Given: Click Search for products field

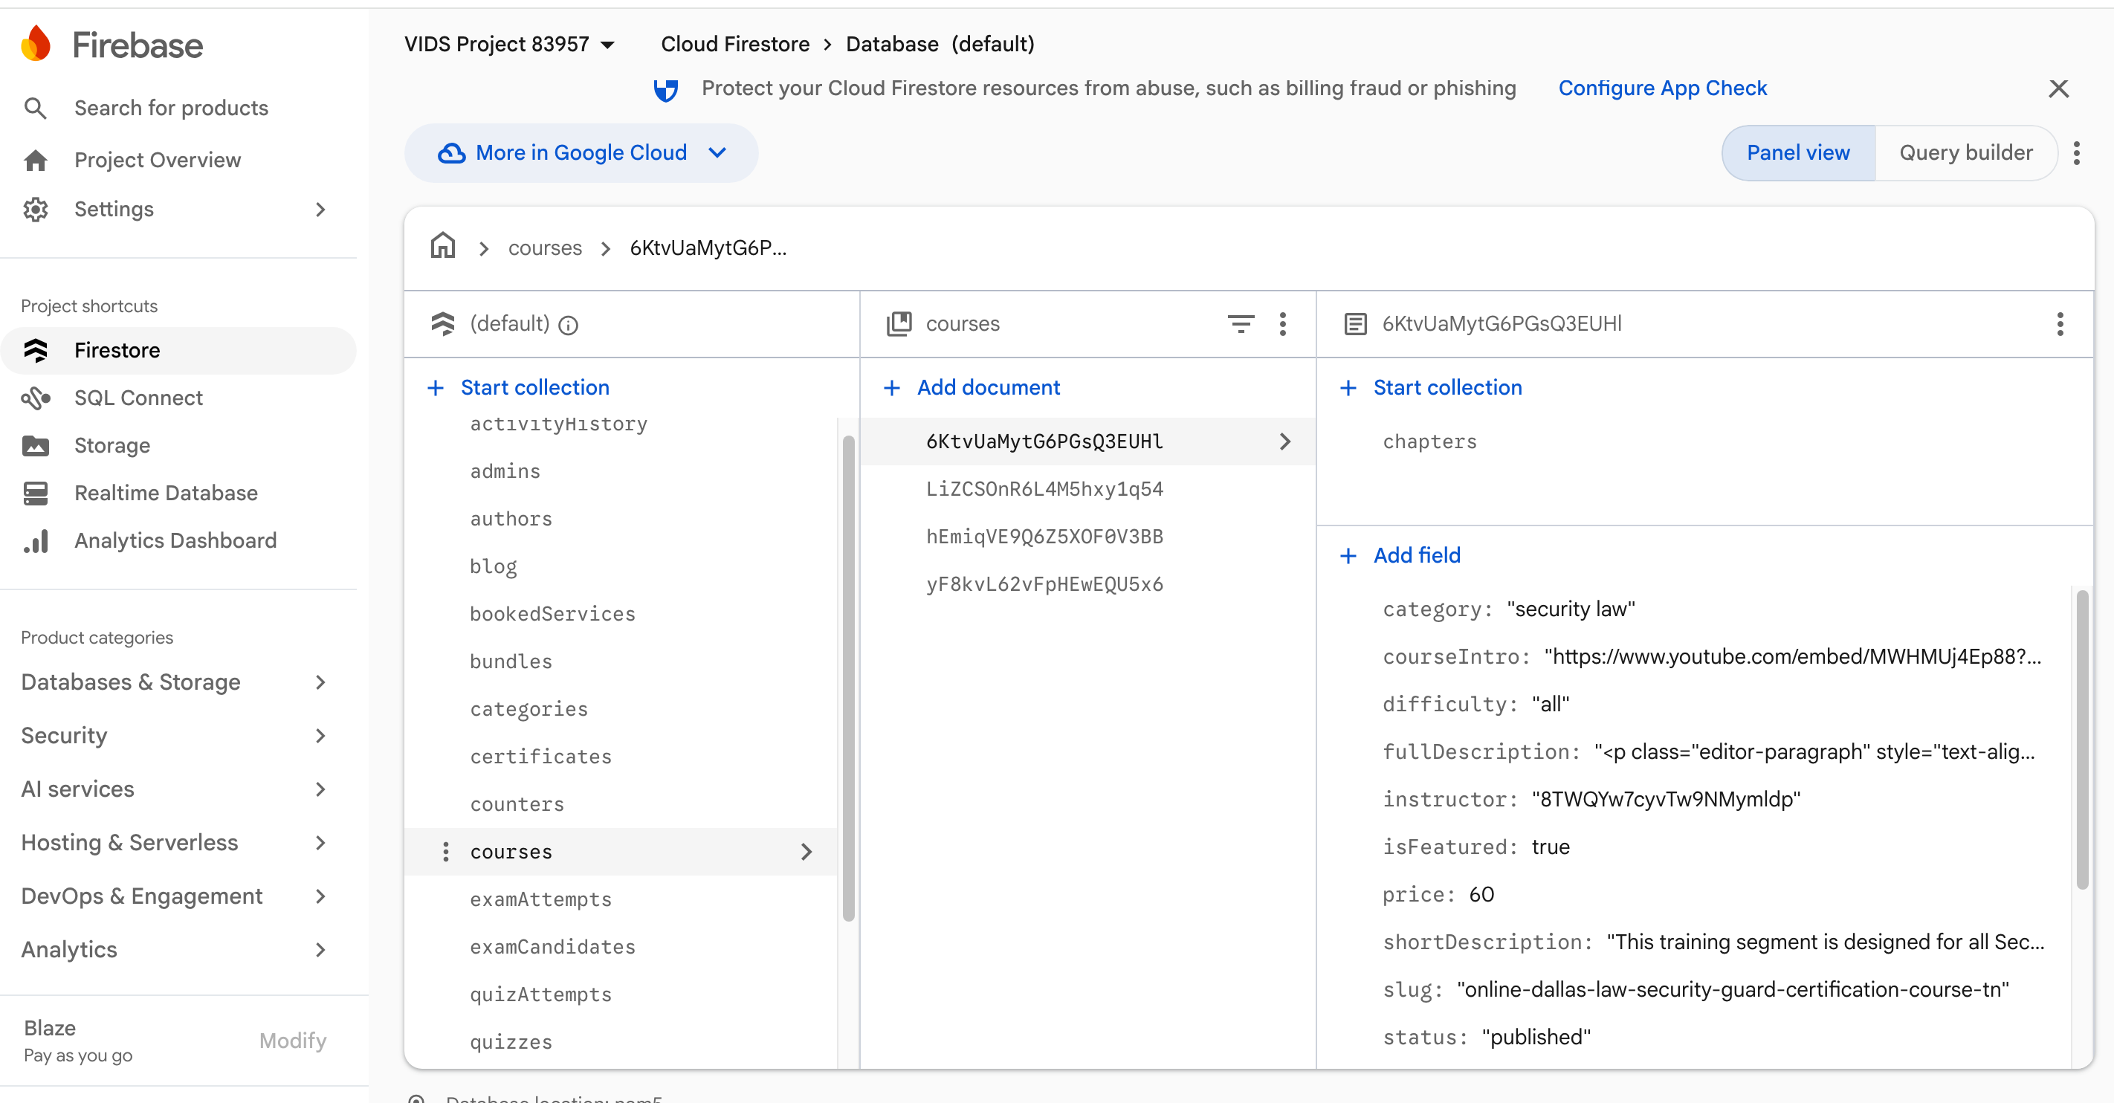Looking at the screenshot, I should pos(171,108).
